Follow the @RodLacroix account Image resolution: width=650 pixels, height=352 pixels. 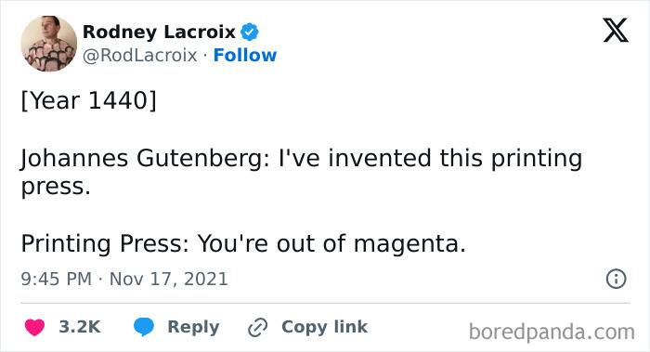(x=244, y=55)
